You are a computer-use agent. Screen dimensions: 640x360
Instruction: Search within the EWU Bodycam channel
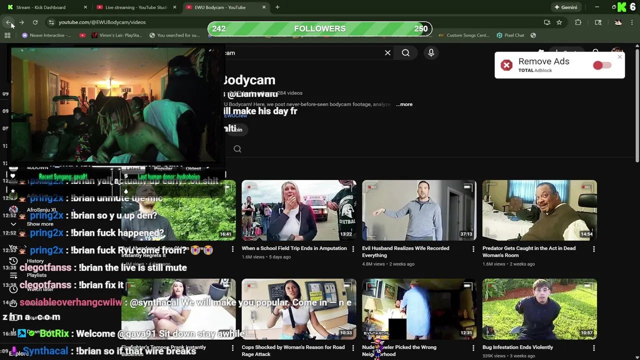pyautogui.click(x=237, y=148)
